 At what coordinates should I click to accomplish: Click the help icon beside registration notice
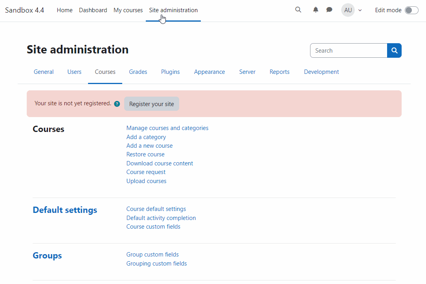(117, 104)
